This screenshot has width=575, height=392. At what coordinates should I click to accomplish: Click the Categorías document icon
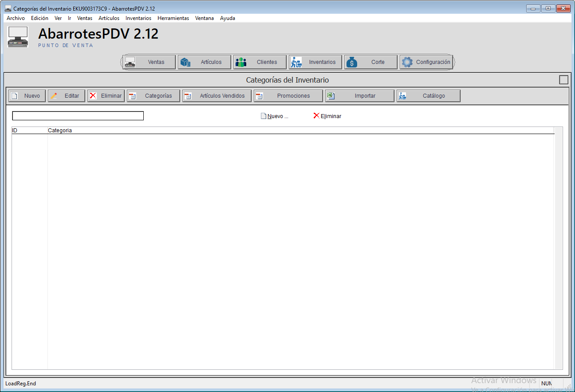[x=132, y=96]
